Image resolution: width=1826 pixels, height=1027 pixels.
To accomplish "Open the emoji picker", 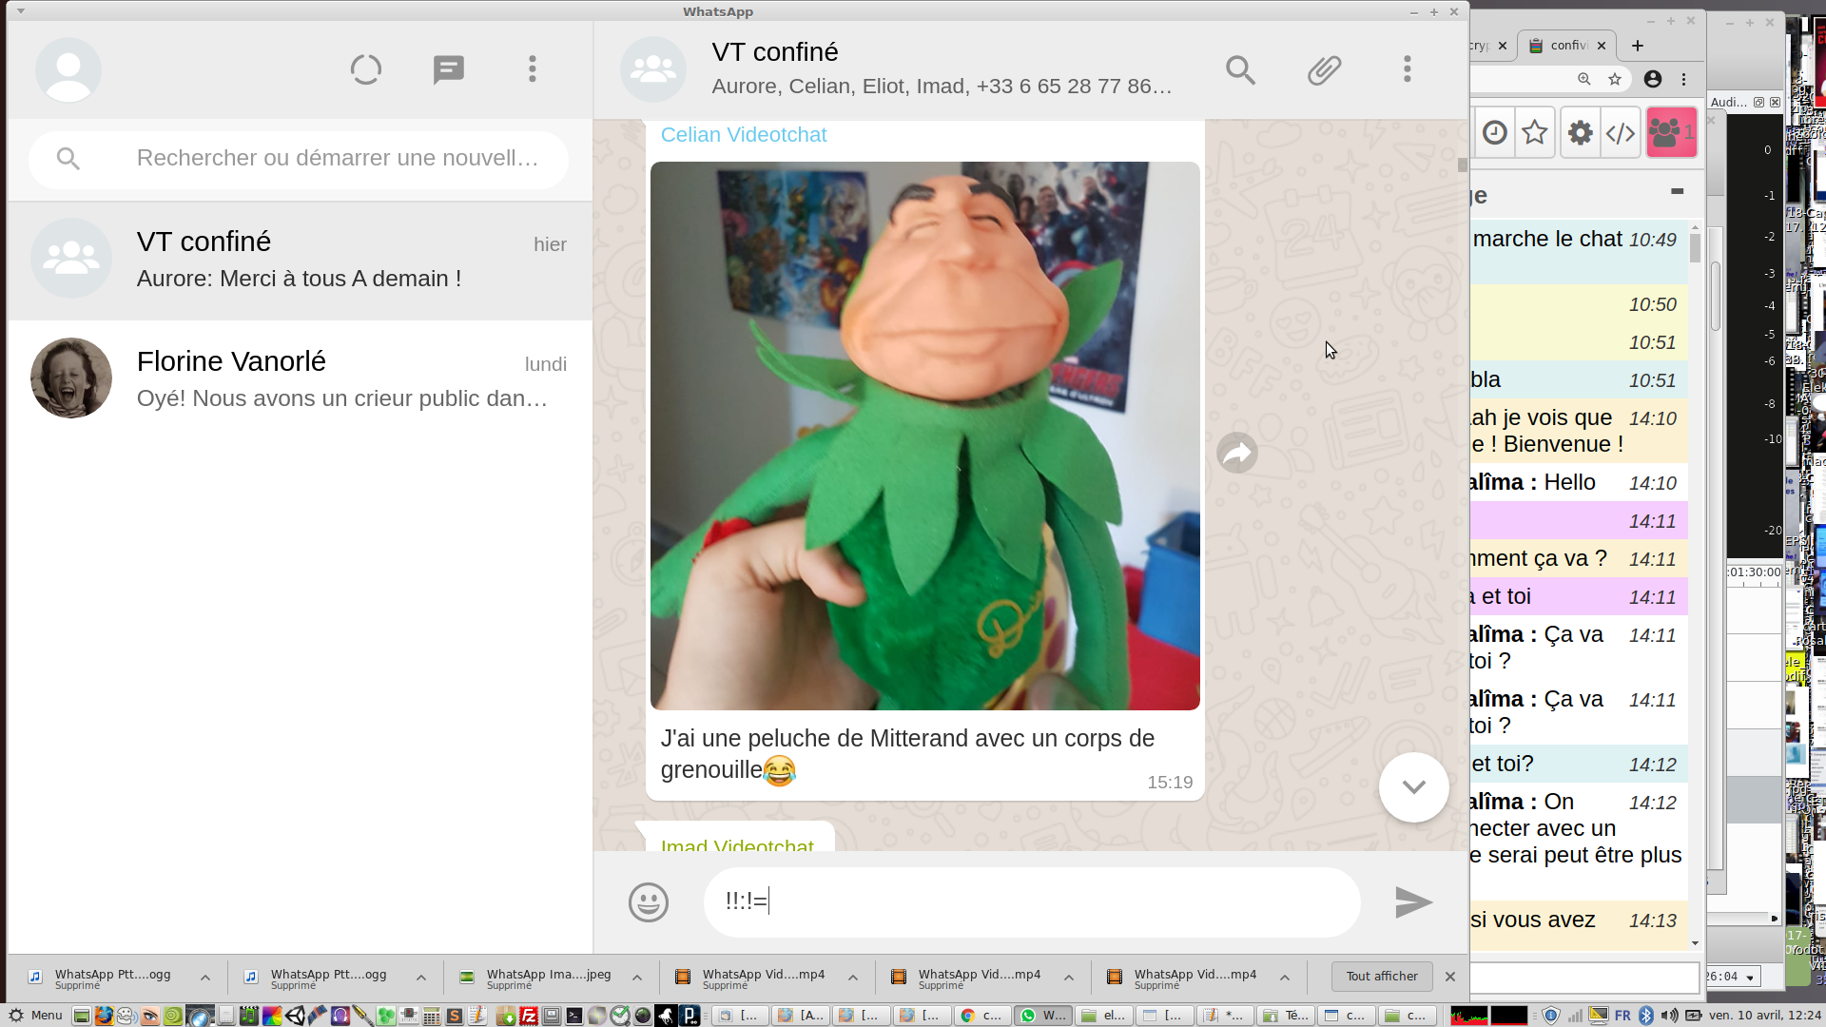I will coord(648,901).
